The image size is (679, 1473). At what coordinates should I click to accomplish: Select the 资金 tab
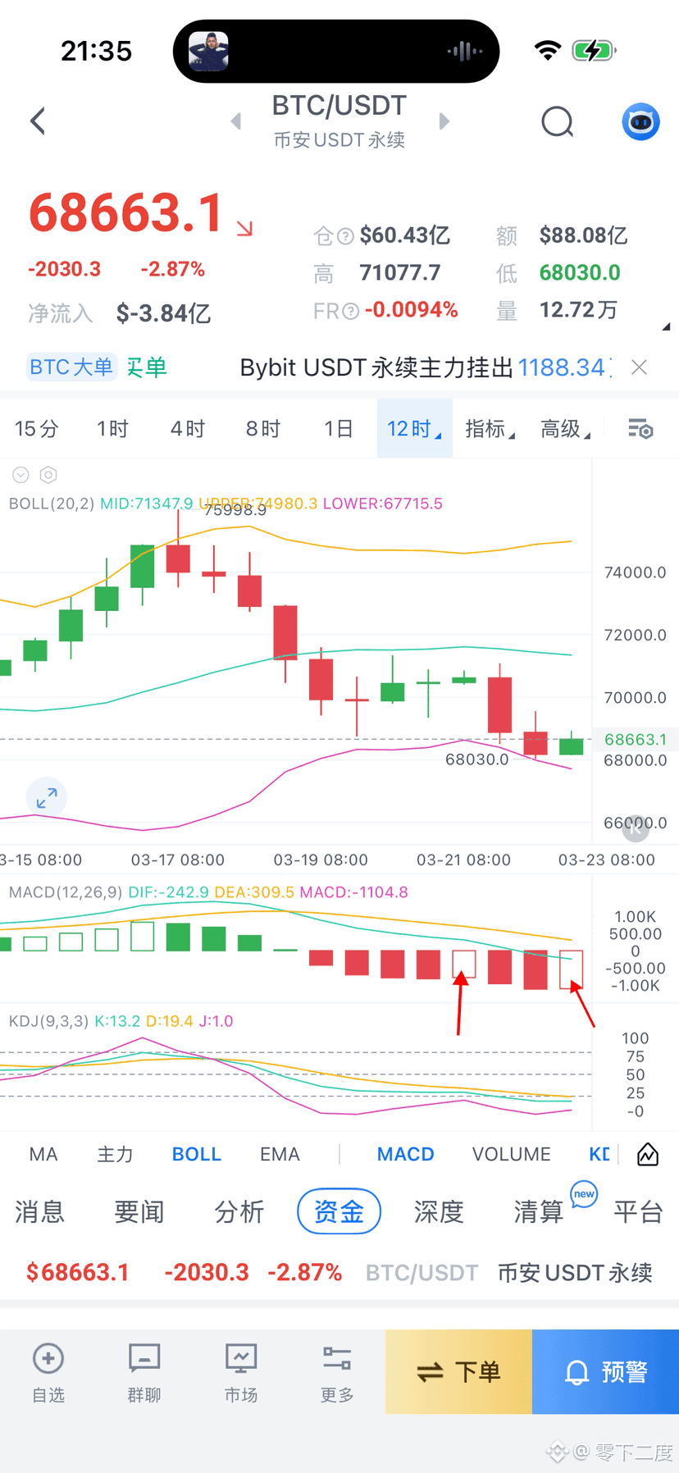[339, 1211]
